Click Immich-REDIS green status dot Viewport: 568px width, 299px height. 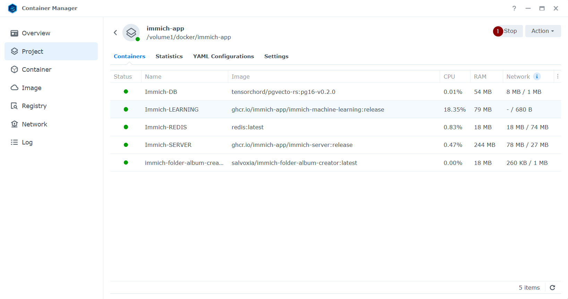coord(126,127)
